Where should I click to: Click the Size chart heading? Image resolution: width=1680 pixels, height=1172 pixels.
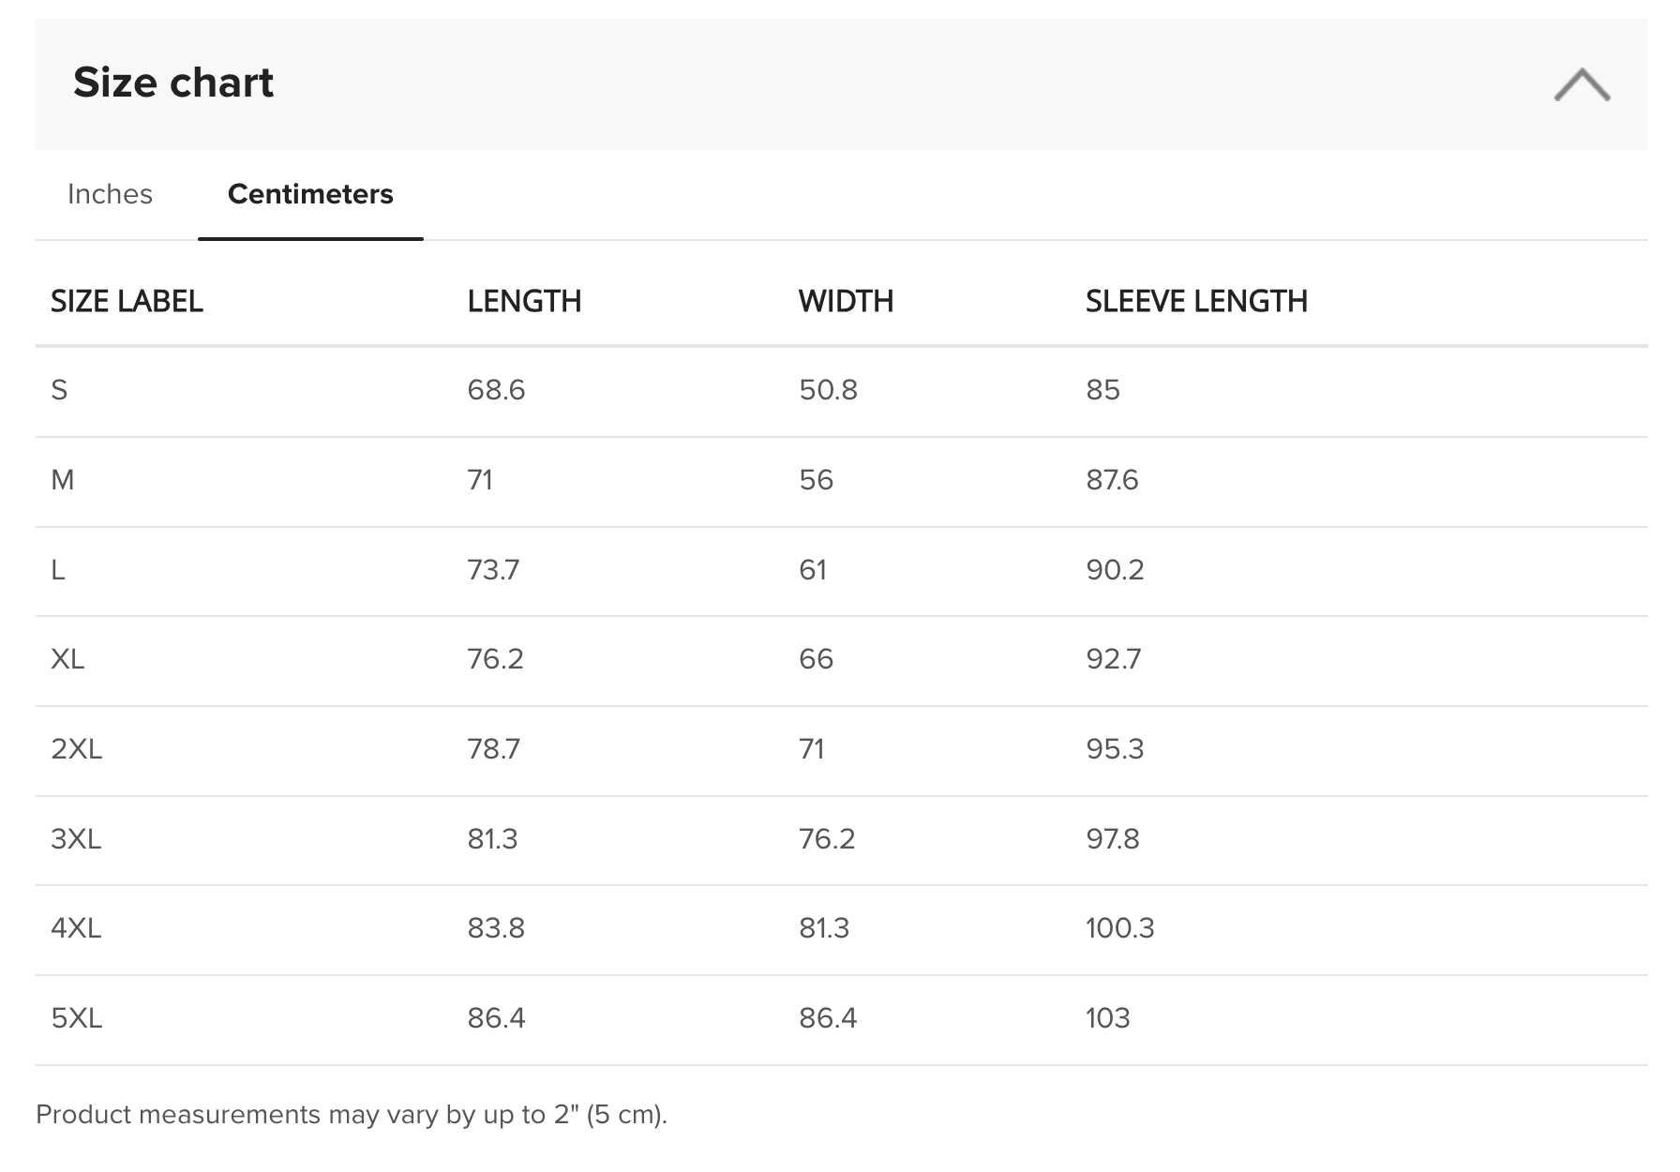click(173, 83)
